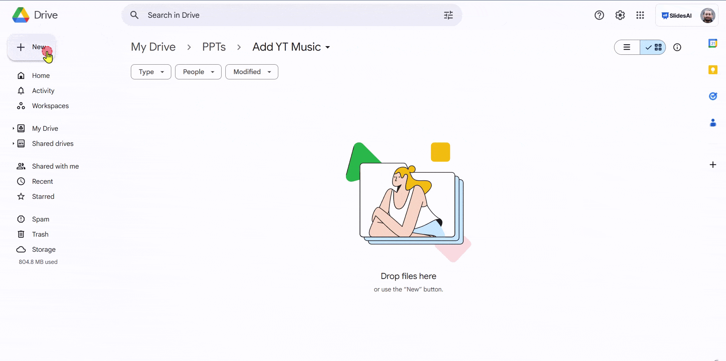Open Drive settings gear

(x=620, y=15)
